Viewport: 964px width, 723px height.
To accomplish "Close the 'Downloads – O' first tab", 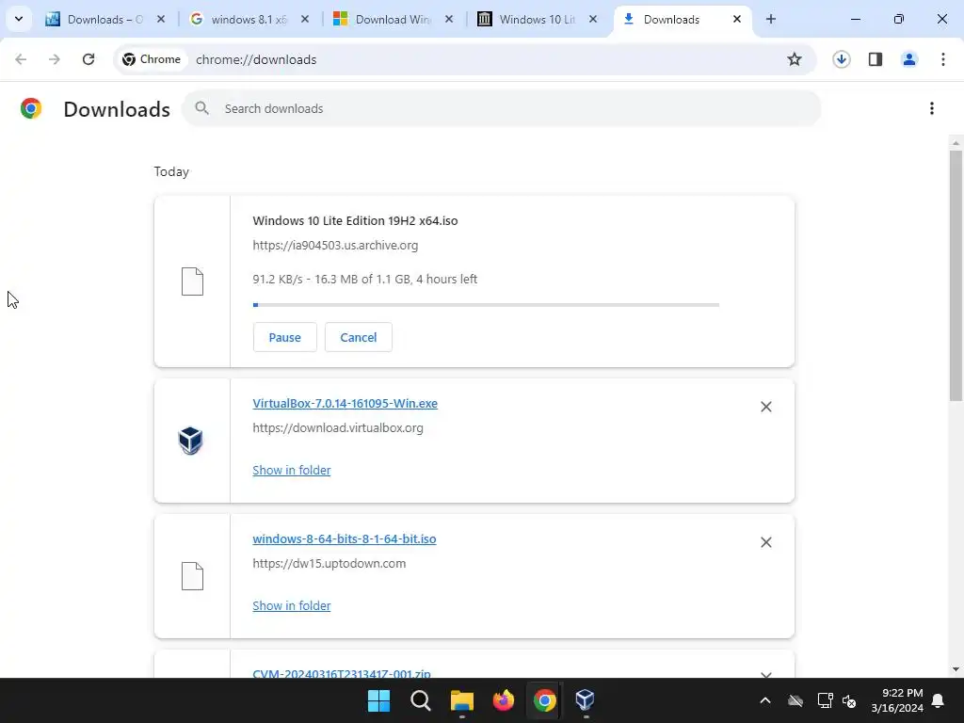I will coord(160,19).
